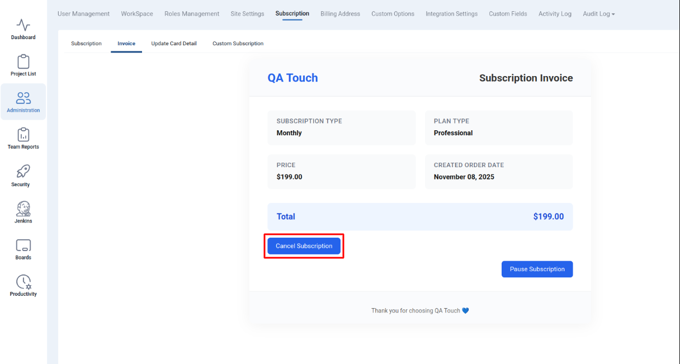This screenshot has width=680, height=364.
Task: Open the WorkSpace tab
Action: pos(137,14)
